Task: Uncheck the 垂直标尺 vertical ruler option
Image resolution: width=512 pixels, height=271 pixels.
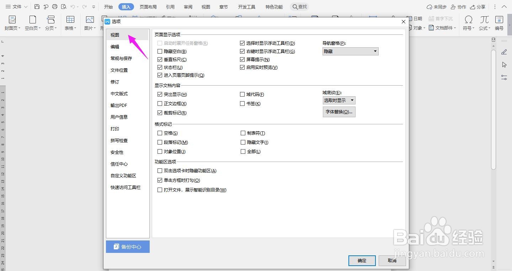Action: (x=160, y=59)
